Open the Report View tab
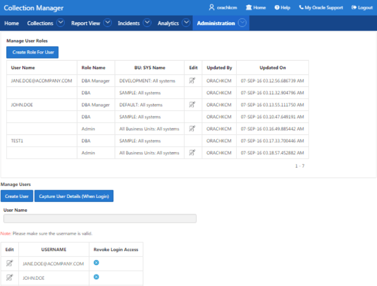The width and height of the screenshot is (377, 286). tap(85, 23)
